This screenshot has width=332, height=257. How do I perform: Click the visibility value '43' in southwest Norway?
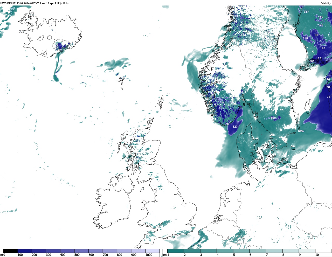[216, 105]
